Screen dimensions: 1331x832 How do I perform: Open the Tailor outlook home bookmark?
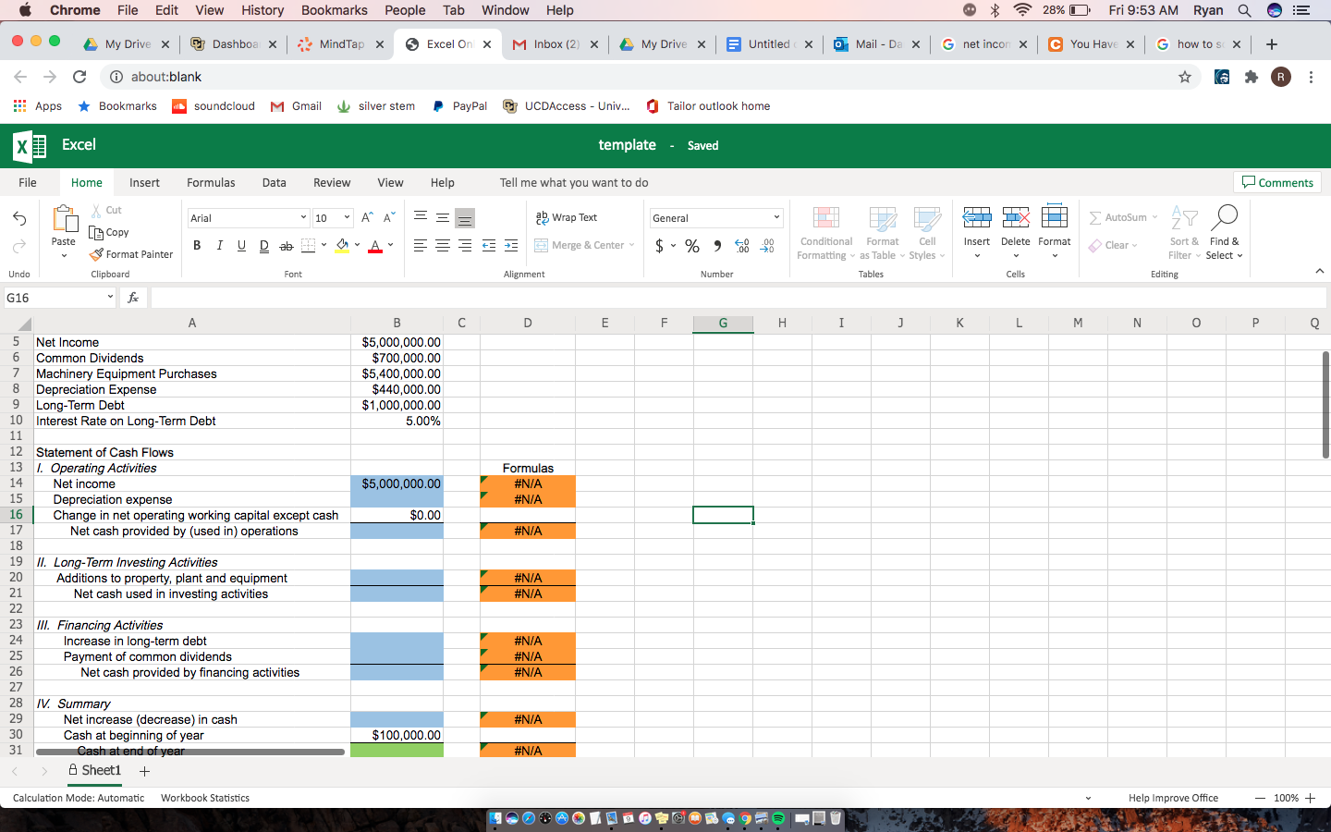pyautogui.click(x=708, y=106)
